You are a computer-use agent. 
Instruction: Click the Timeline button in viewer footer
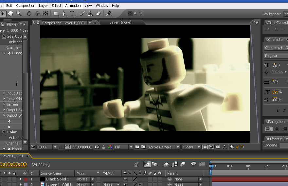pyautogui.click(x=218, y=147)
